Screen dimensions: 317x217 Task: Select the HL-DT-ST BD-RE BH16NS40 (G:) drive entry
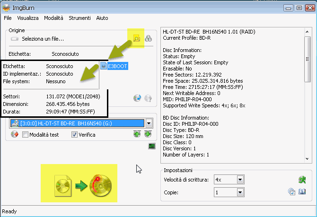(78, 123)
